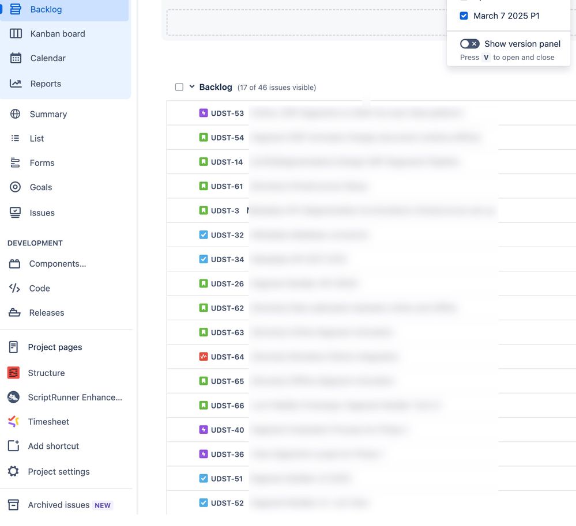Open the Project settings gear icon
Screen dimensions: 576x526
(14, 471)
